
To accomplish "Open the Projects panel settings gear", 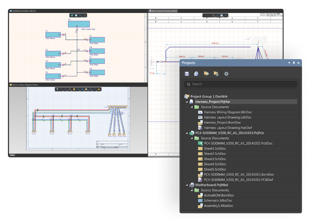I will [x=226, y=74].
